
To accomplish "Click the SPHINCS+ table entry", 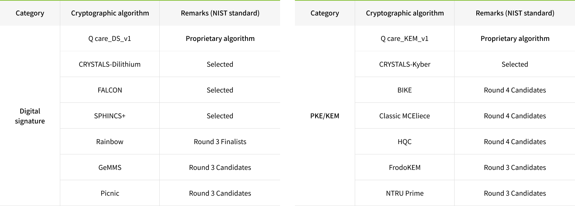I will pyautogui.click(x=110, y=116).
